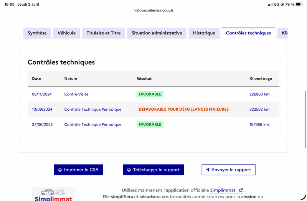
Task: Tap the orientation lock icon in the status bar
Action: tap(282, 4)
